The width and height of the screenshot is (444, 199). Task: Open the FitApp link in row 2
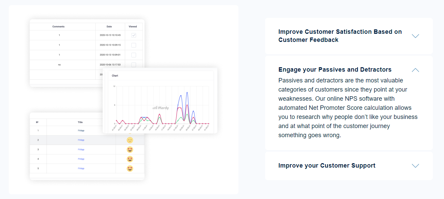pyautogui.click(x=81, y=140)
